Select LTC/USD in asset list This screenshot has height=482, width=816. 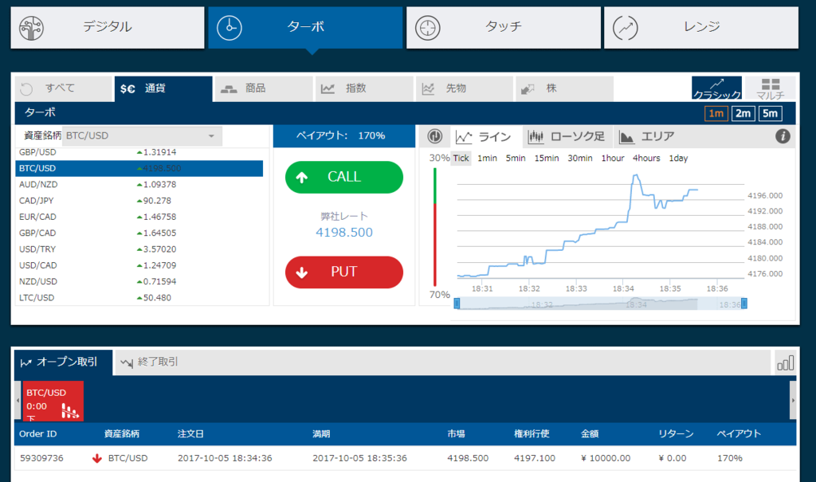click(139, 298)
